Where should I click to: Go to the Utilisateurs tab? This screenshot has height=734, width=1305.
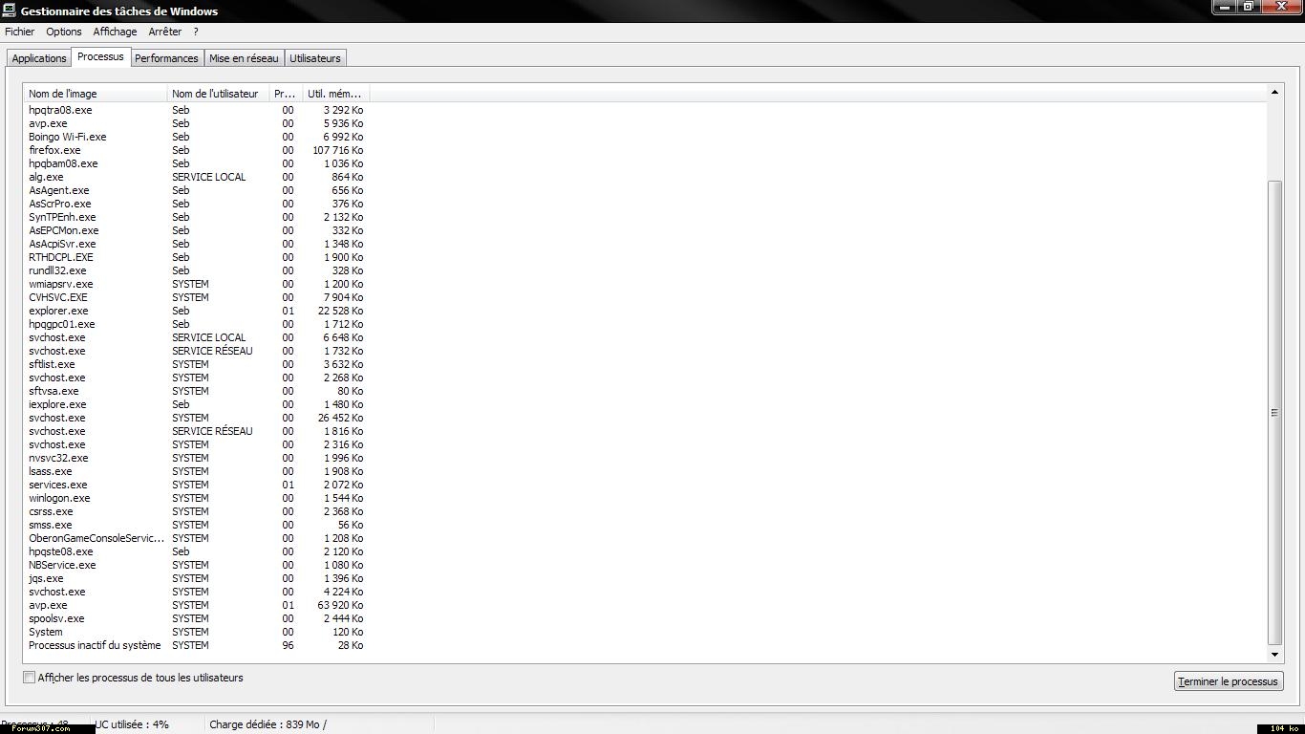(314, 58)
